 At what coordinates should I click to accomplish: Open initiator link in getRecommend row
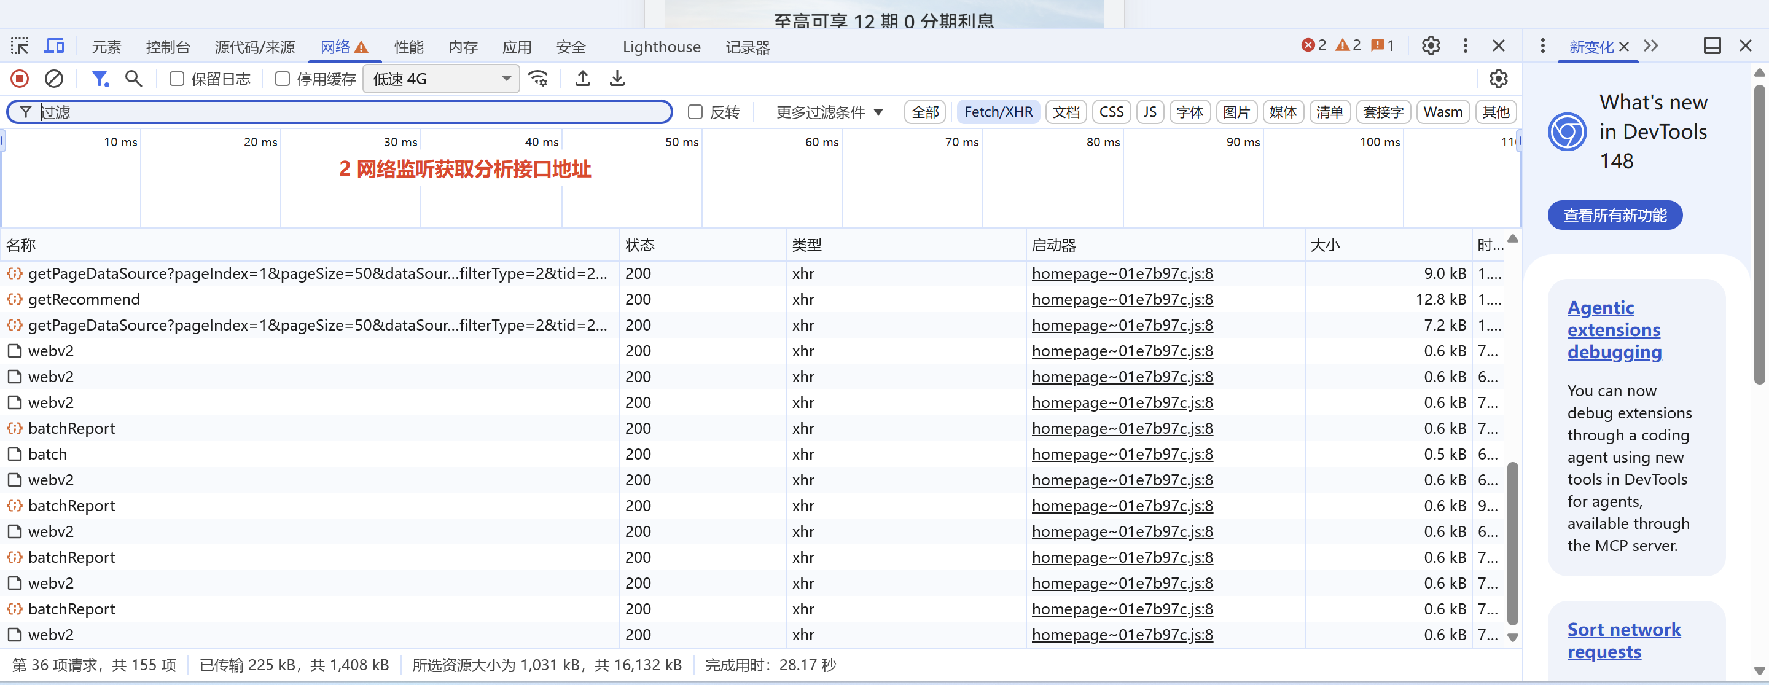coord(1122,300)
